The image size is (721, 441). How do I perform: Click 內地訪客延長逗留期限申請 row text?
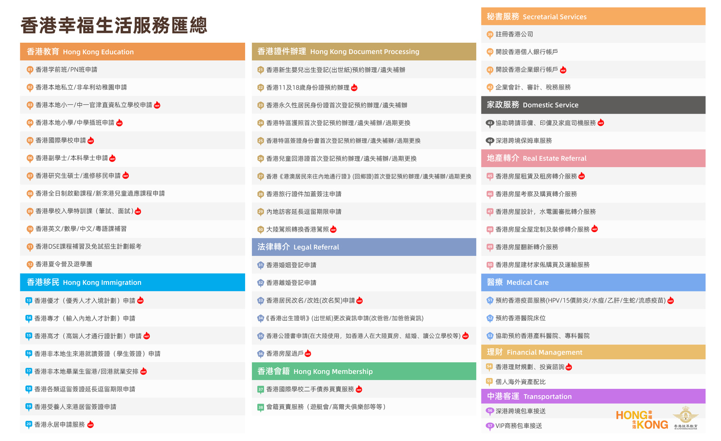tap(304, 211)
